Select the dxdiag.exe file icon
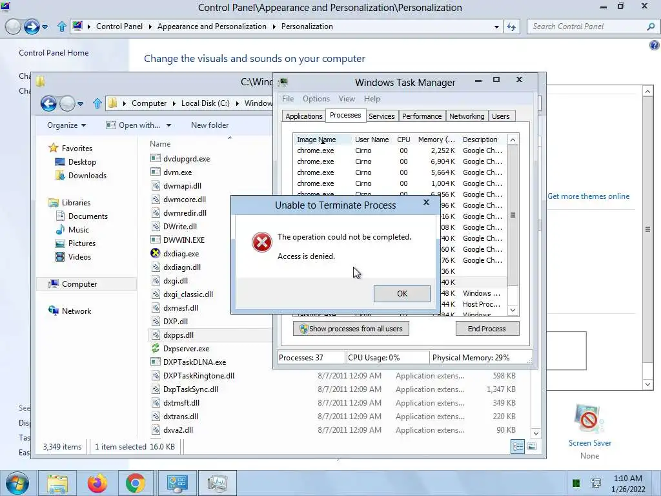 click(x=156, y=253)
